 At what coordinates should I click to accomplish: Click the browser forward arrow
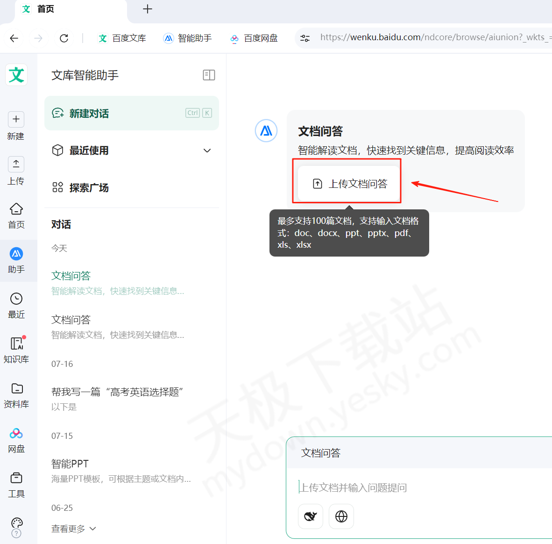38,38
